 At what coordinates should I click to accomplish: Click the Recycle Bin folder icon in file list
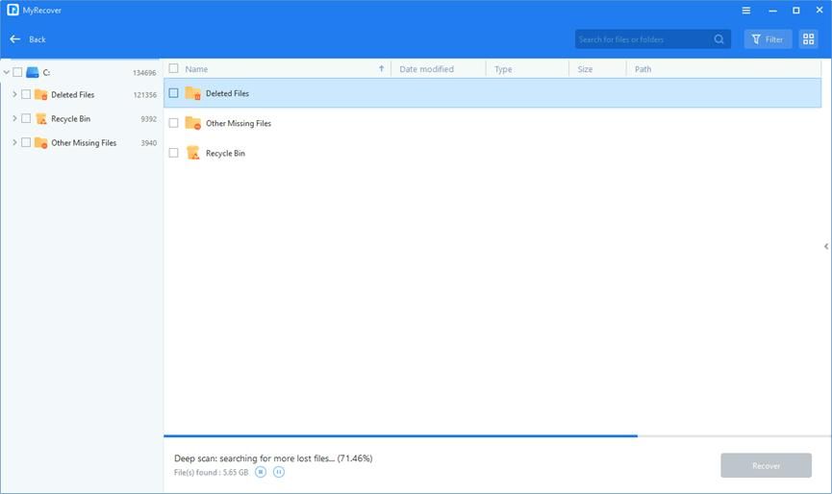[x=192, y=153]
